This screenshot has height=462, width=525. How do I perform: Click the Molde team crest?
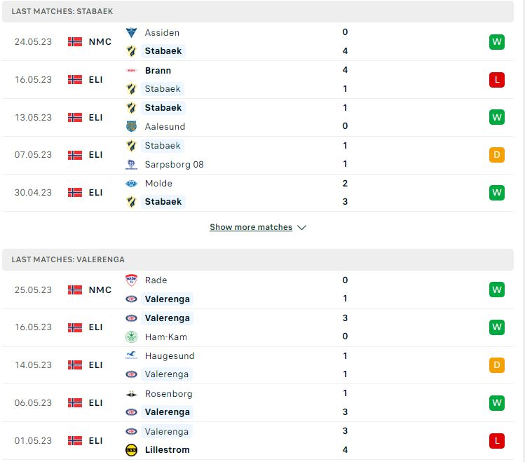click(131, 184)
